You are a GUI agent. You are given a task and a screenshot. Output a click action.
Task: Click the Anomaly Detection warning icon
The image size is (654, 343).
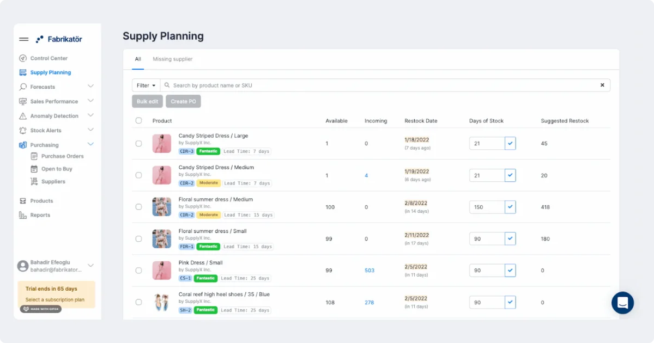click(x=23, y=116)
